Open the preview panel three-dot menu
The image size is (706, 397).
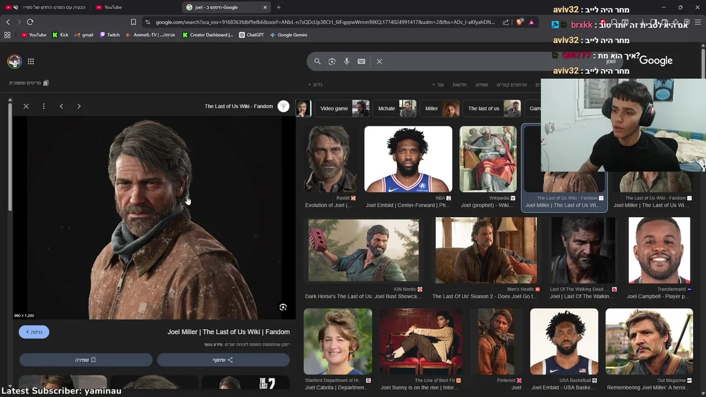pos(44,106)
